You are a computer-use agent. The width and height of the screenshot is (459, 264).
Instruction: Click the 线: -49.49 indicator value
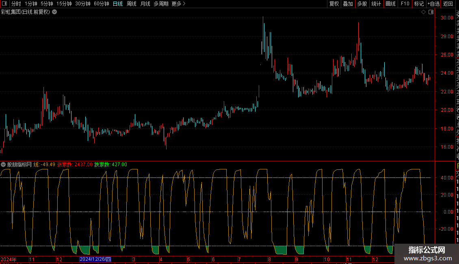tap(44, 164)
